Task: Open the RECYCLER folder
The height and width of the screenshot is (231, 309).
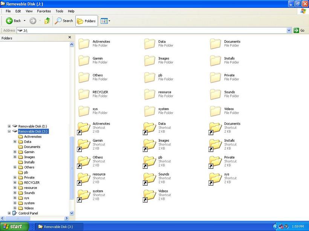Action: [84, 94]
